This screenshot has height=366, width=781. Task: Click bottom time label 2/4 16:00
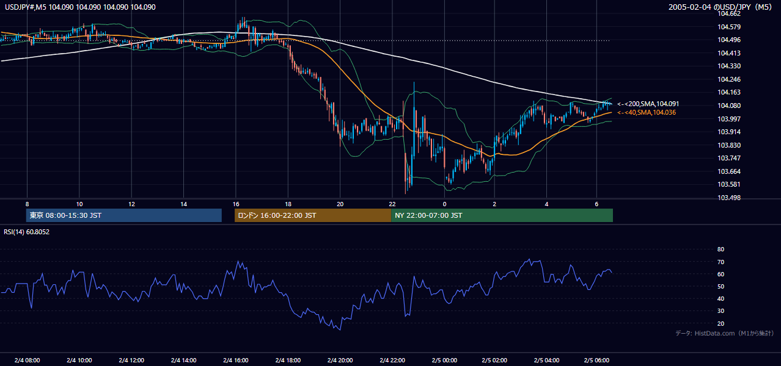236,361
